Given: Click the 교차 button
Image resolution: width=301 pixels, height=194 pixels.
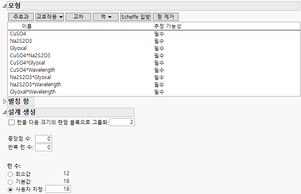Looking at the screenshot, I should [x=78, y=17].
